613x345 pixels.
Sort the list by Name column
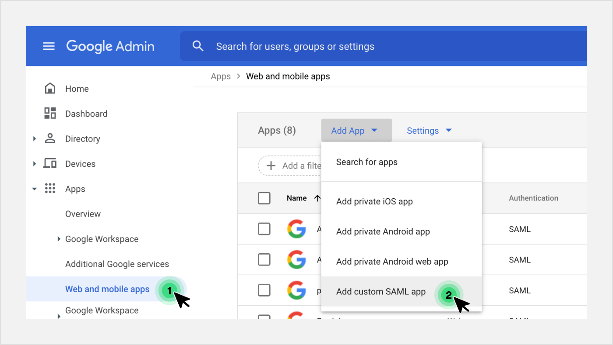[x=297, y=198]
